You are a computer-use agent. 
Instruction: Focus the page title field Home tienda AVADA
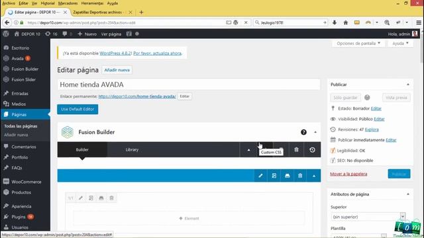(x=189, y=85)
